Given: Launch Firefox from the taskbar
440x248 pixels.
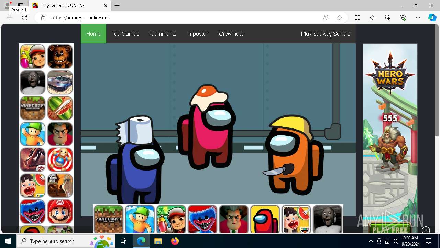Looking at the screenshot, I should [175, 241].
